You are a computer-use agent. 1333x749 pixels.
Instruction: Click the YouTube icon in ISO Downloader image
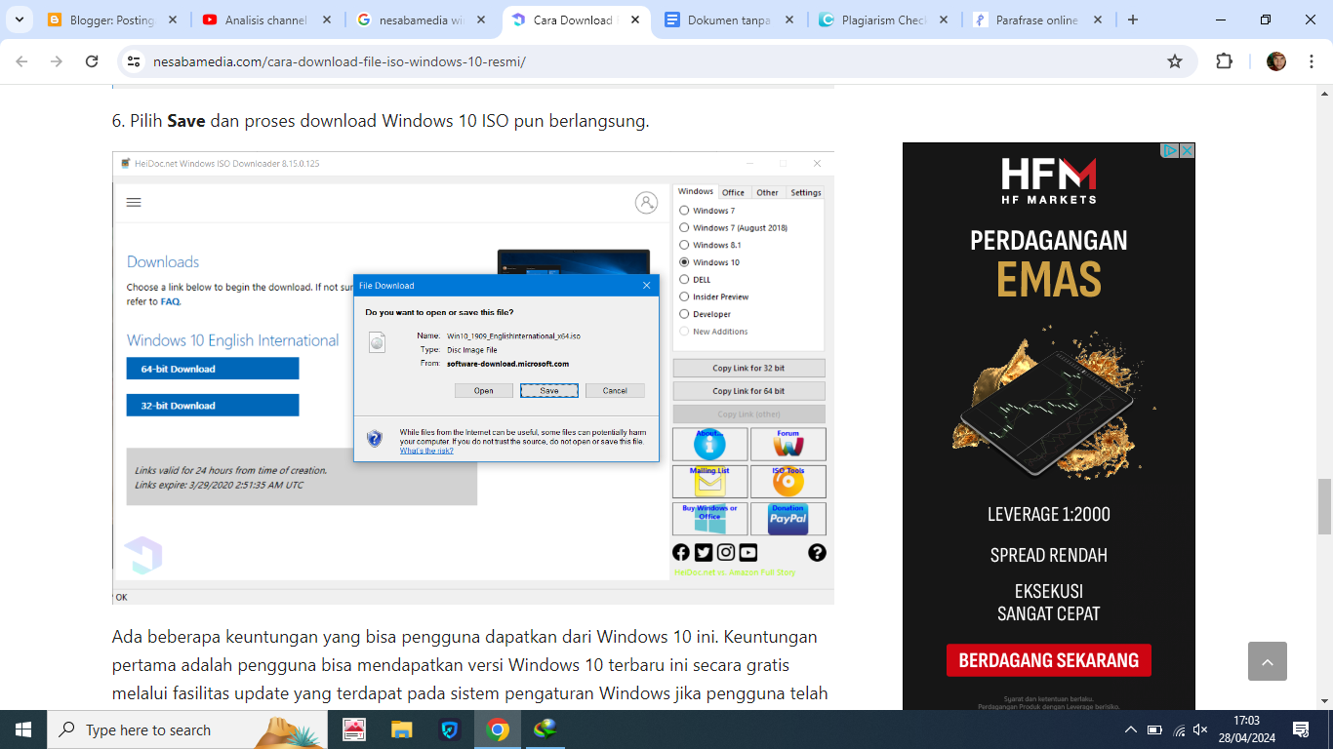(x=748, y=552)
